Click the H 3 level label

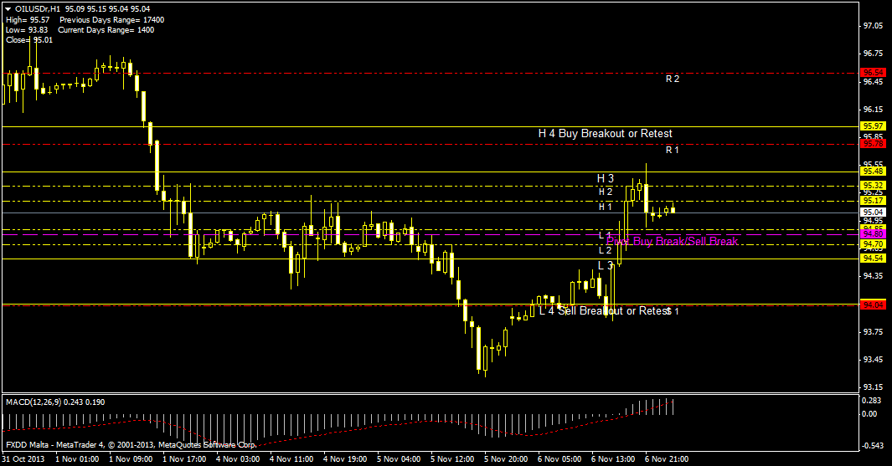pyautogui.click(x=605, y=178)
